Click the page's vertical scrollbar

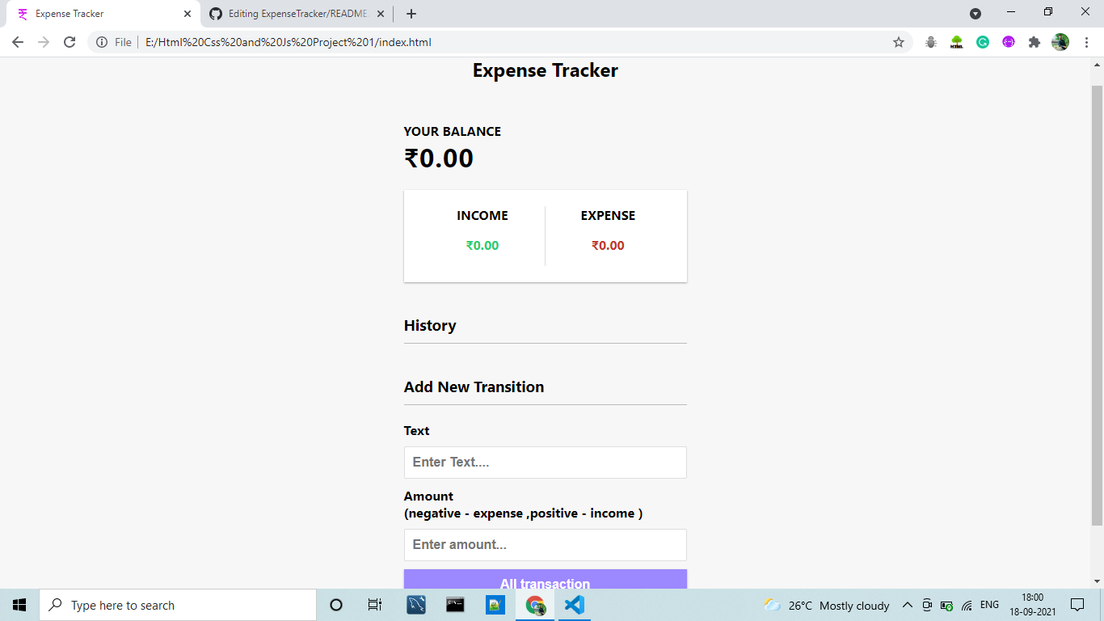point(1097,306)
